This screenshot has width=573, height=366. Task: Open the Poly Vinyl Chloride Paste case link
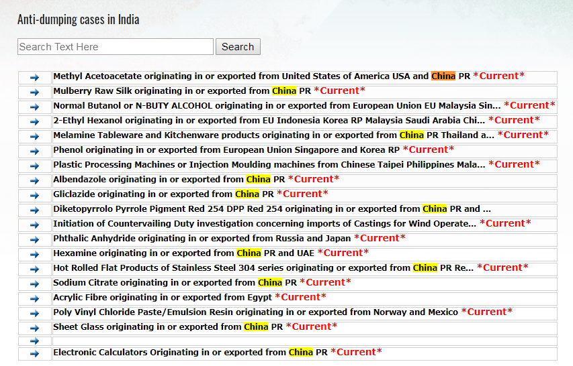click(x=255, y=312)
